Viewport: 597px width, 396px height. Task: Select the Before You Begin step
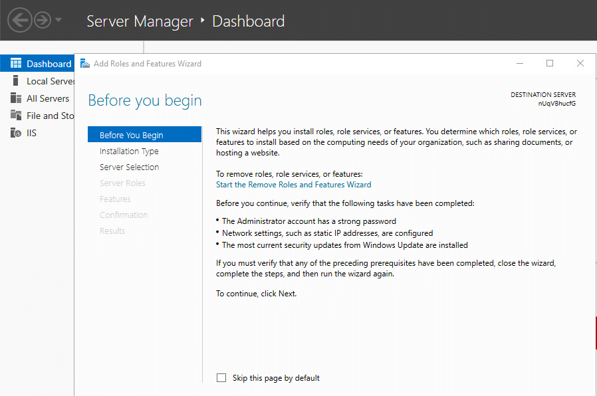[131, 135]
